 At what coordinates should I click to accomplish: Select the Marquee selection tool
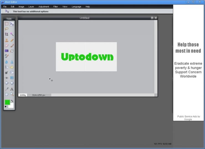click(x=7, y=24)
